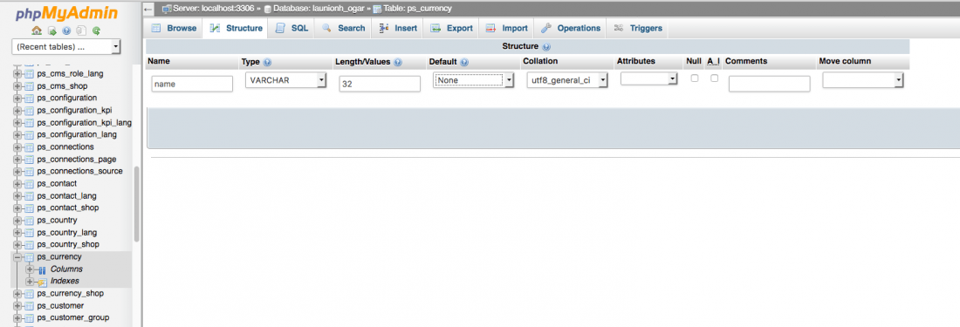Open phpMyAdmin documentation blue help icon
This screenshot has width=960, height=327.
point(66,30)
